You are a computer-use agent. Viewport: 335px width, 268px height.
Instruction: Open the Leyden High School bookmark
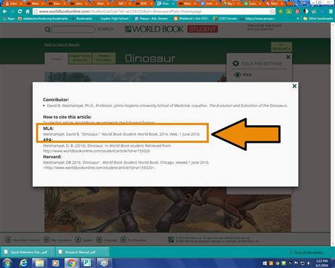[x=112, y=19]
